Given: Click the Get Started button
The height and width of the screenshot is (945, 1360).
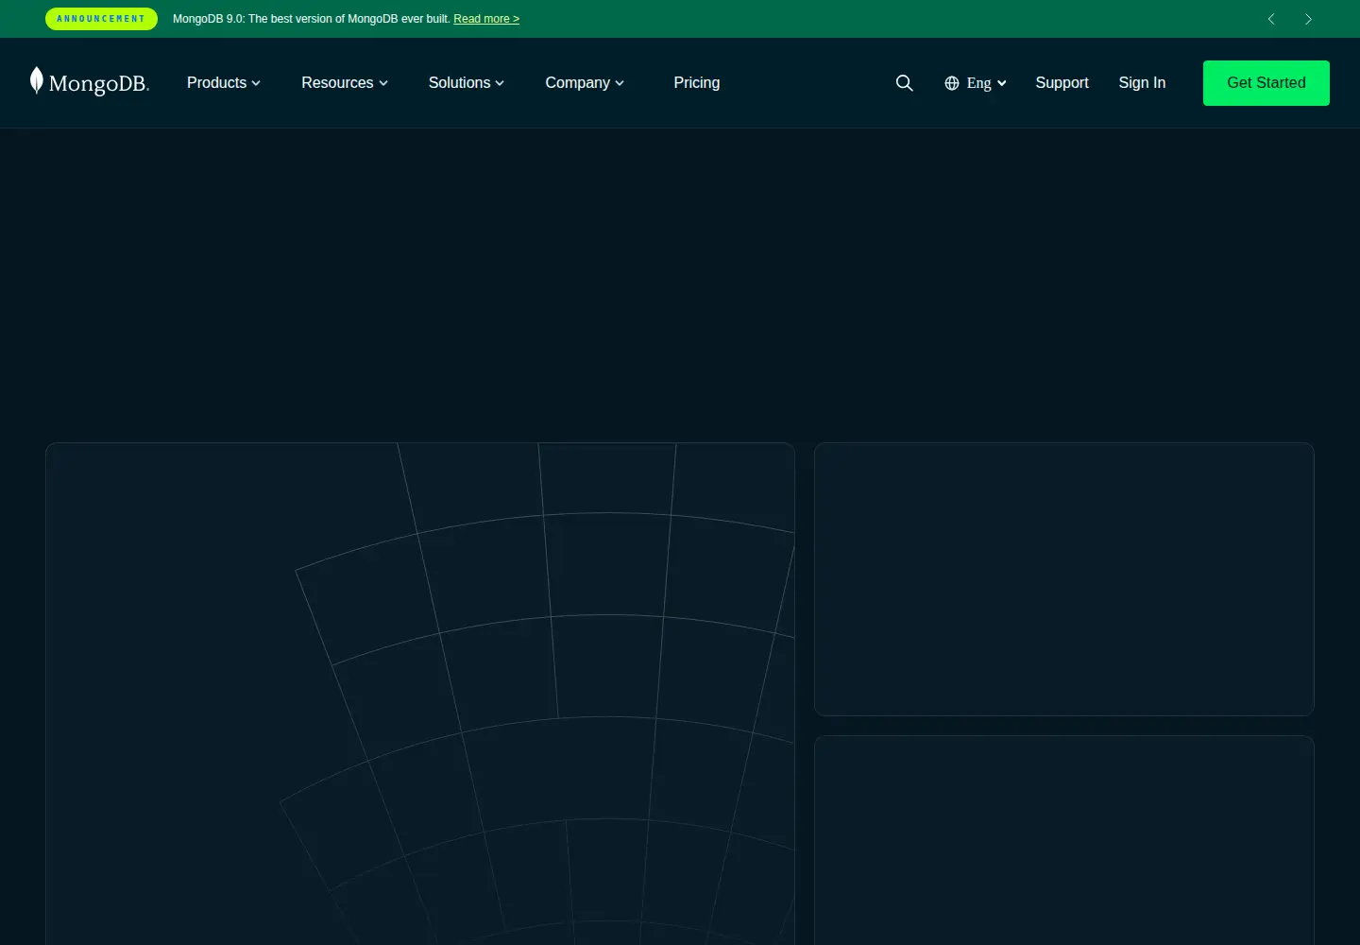Looking at the screenshot, I should [1266, 83].
